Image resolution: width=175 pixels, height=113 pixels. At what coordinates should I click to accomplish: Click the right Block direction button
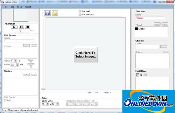(x=33, y=64)
